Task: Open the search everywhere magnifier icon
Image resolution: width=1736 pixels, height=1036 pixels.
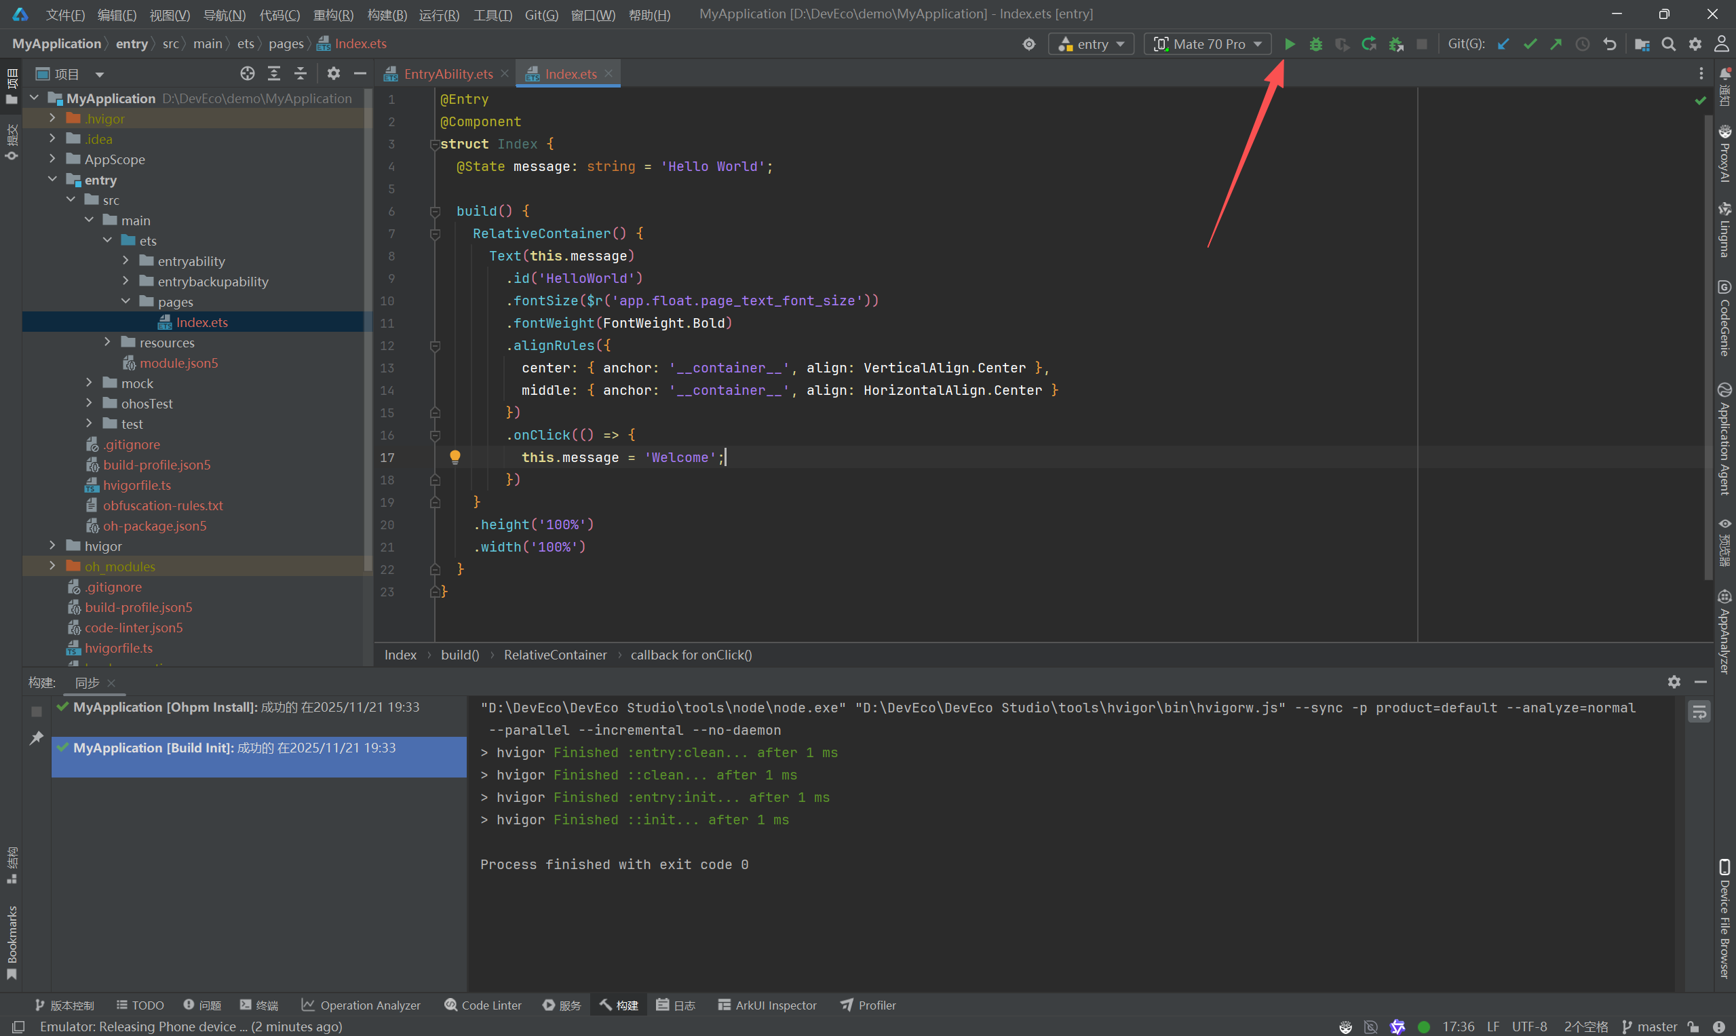Action: click(x=1668, y=44)
